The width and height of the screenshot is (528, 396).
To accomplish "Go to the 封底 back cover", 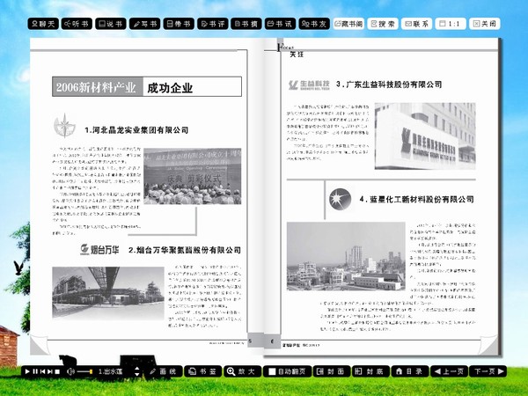I will (370, 371).
